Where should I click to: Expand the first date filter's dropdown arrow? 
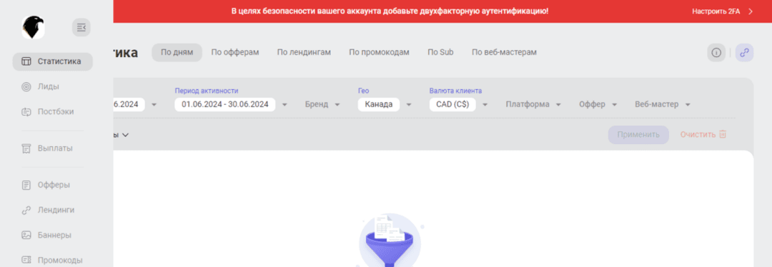[x=154, y=105]
